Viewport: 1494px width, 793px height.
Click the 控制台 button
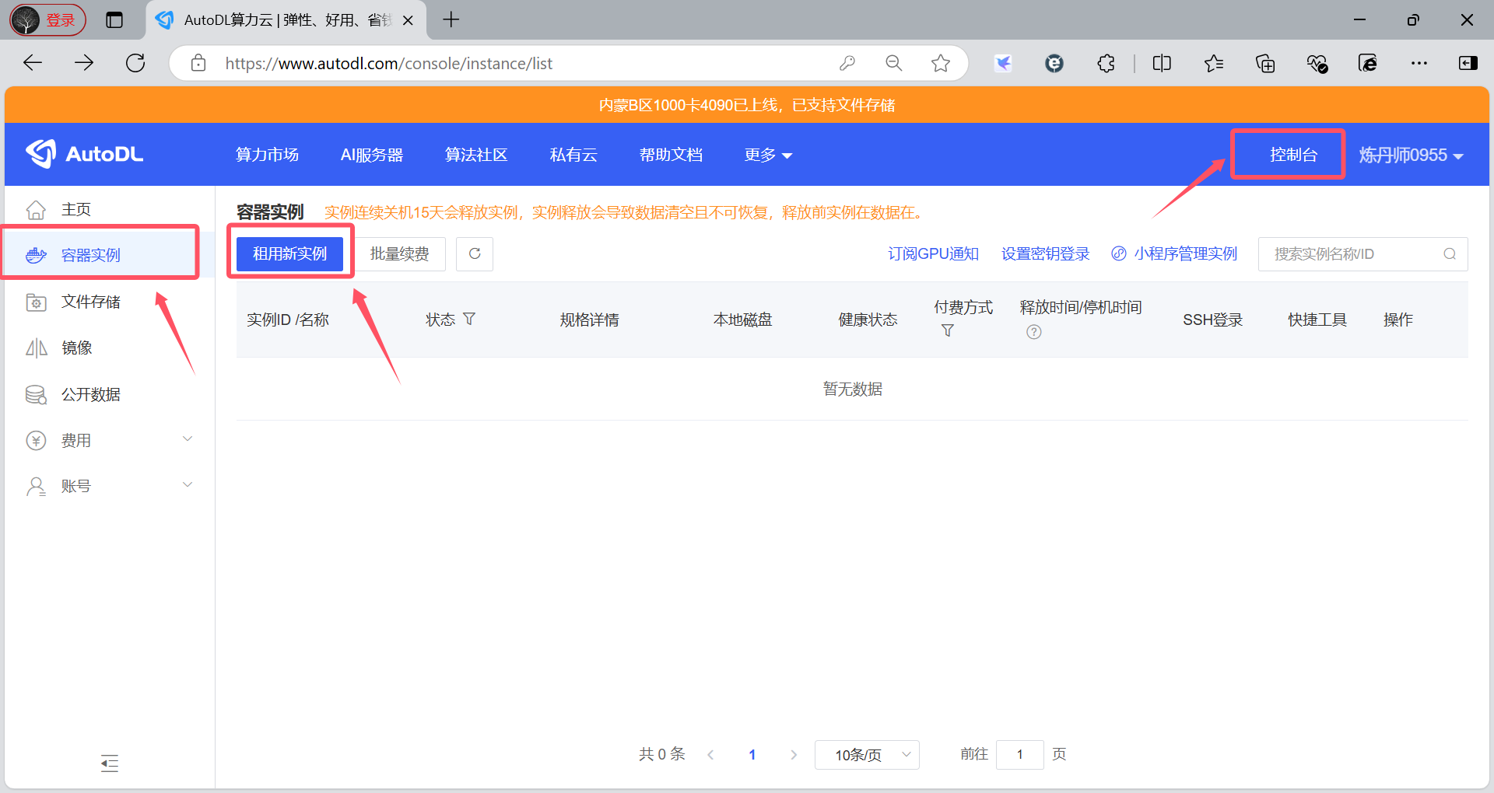[x=1292, y=155]
